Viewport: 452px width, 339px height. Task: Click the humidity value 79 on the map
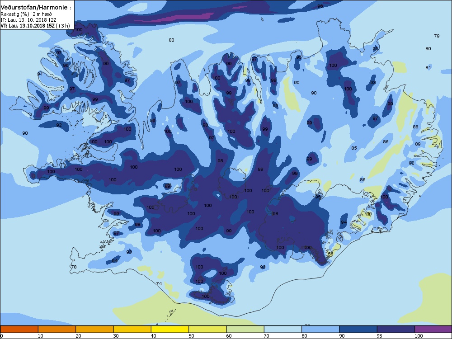437,36
